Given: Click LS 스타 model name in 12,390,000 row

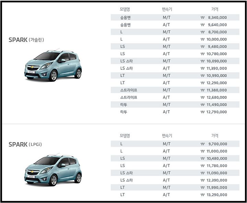Looking at the screenshot, I should [x=127, y=180].
